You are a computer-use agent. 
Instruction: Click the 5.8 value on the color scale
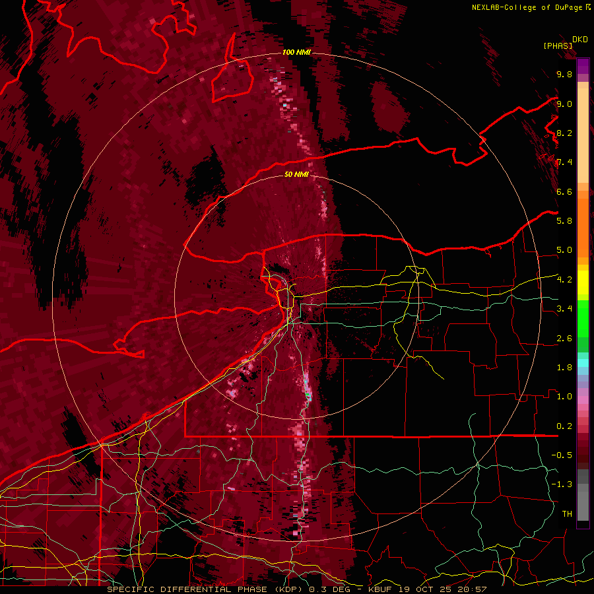564,221
